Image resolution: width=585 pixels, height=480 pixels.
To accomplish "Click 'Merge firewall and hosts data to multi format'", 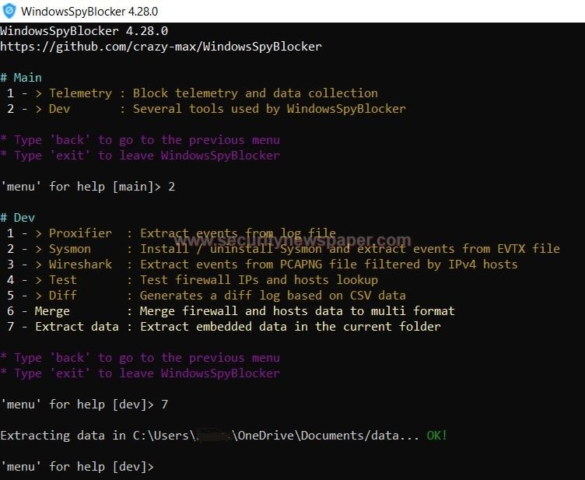I will [x=297, y=311].
